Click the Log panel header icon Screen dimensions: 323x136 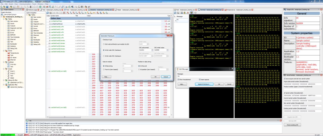[27, 120]
